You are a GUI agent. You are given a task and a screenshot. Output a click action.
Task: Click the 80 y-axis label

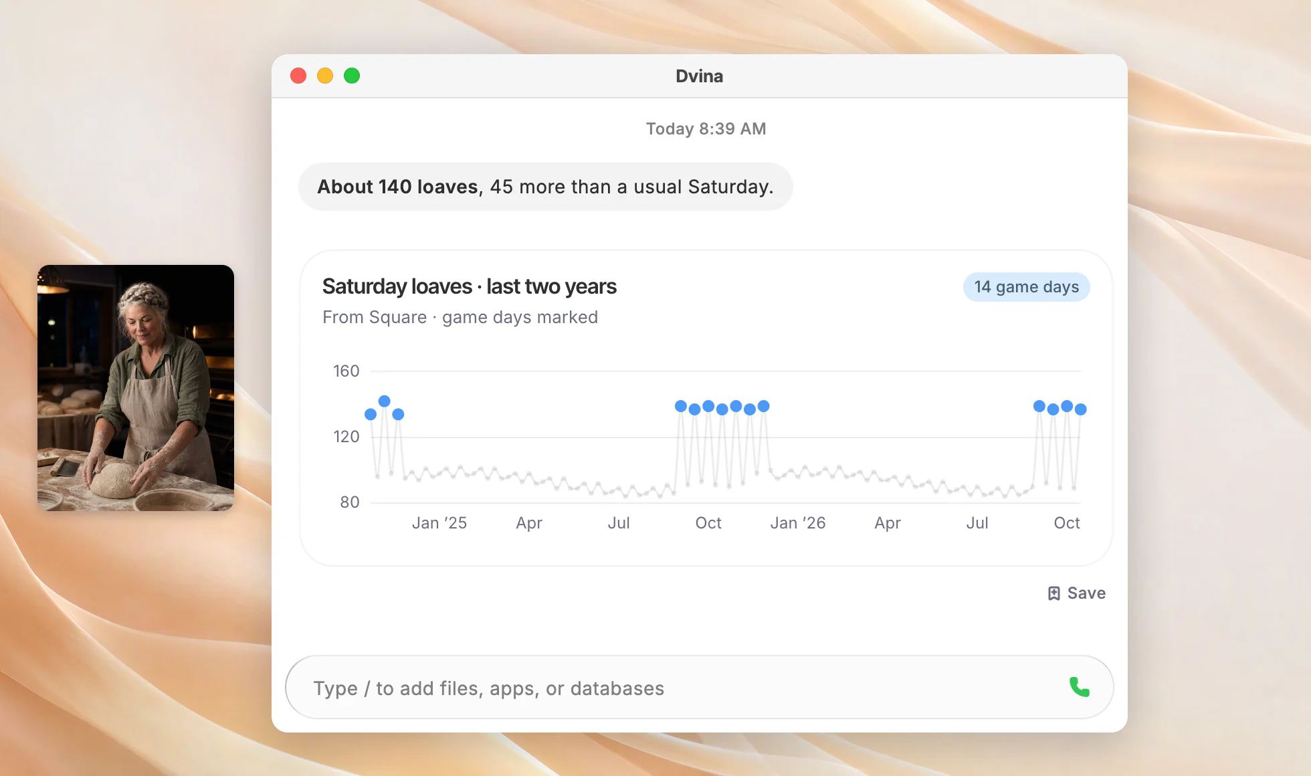coord(349,502)
